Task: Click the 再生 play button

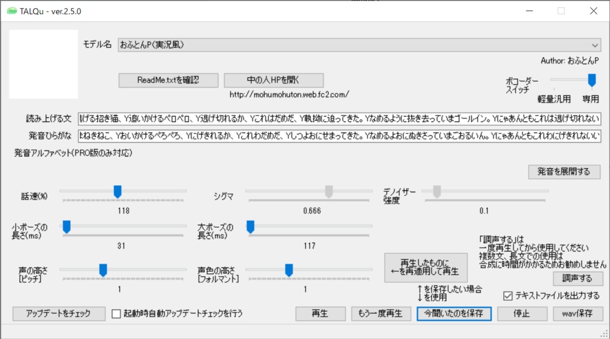Action: click(320, 314)
